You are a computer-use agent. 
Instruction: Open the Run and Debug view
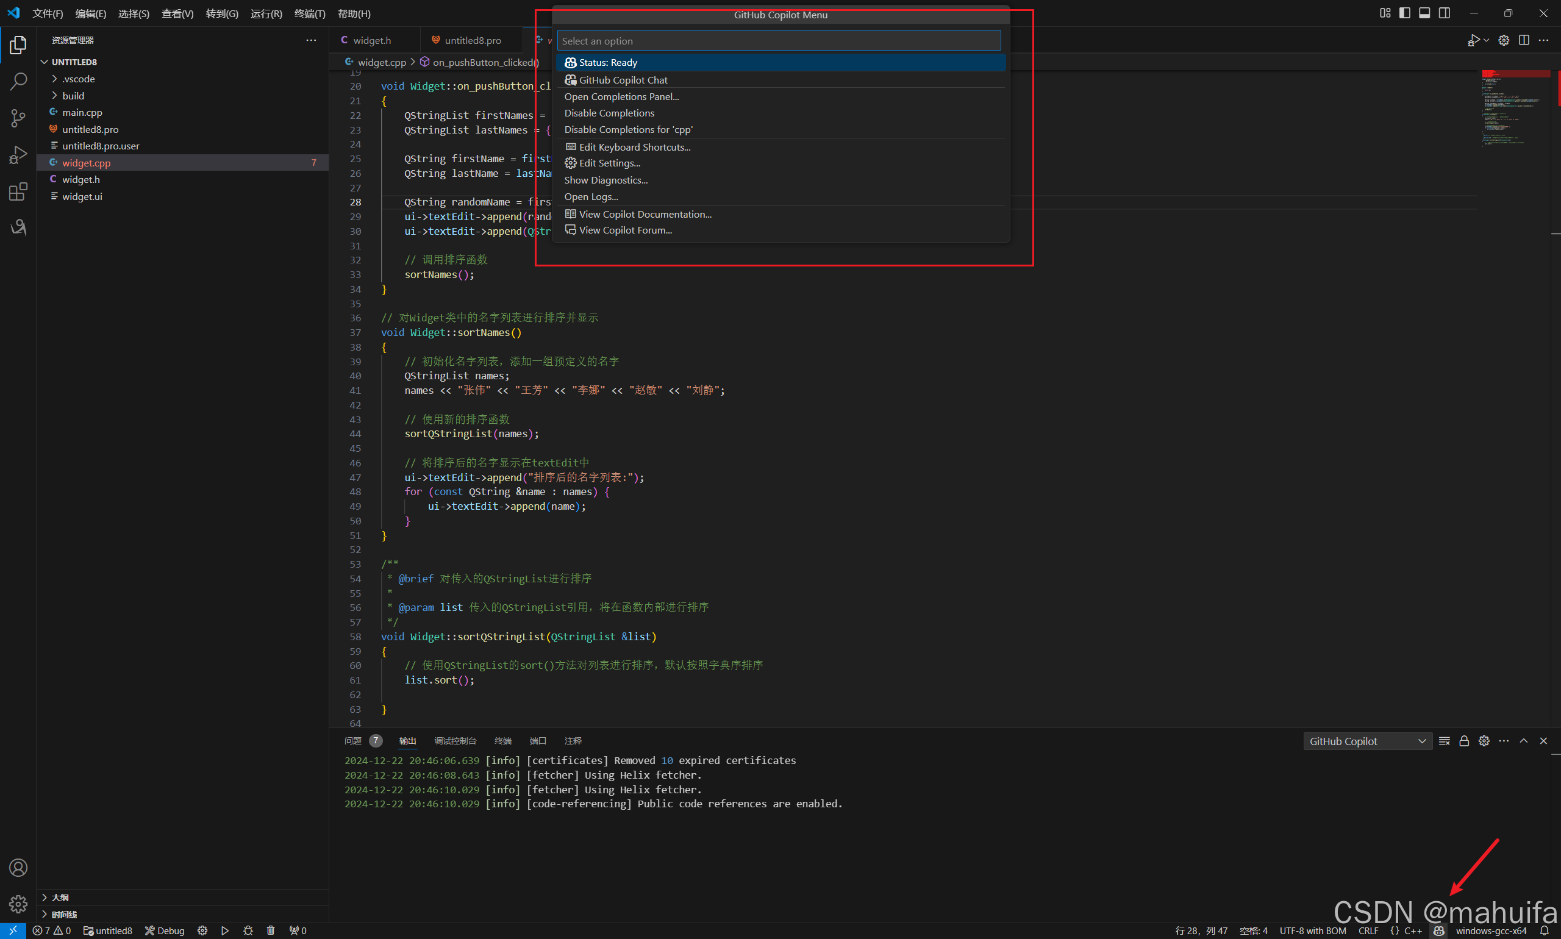tap(18, 155)
